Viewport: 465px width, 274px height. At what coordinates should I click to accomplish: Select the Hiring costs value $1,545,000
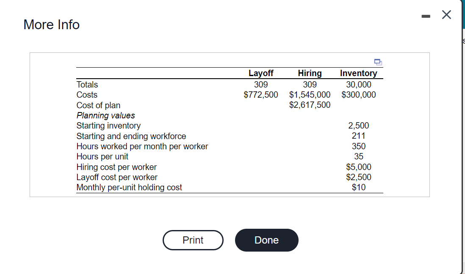click(310, 94)
